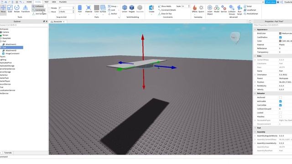Viewport: 292px width, 164px height.
Task: Select the Scale tool
Action: [x=10, y=9]
